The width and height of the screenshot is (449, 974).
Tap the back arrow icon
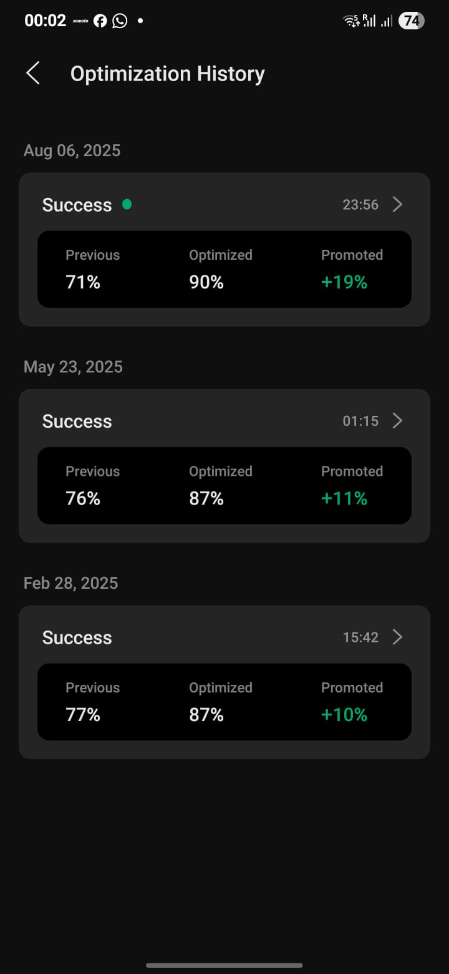pos(33,73)
